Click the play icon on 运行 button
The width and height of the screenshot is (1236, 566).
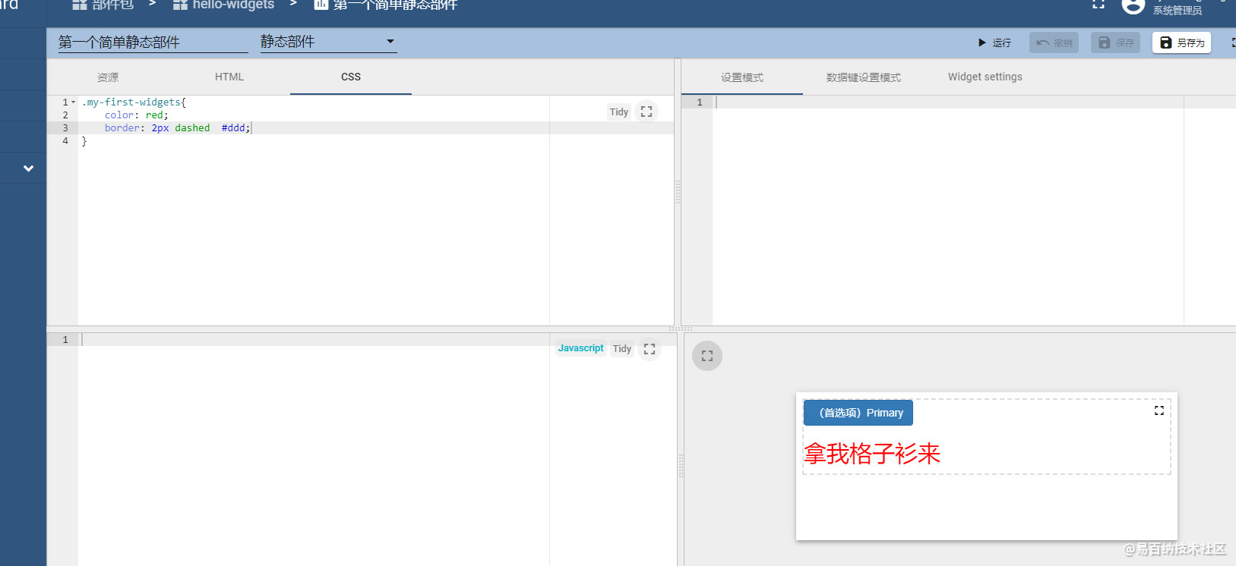pos(982,43)
